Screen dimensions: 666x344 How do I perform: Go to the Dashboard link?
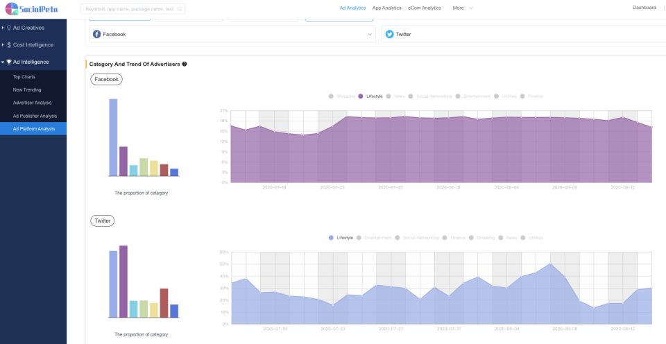pyautogui.click(x=644, y=8)
